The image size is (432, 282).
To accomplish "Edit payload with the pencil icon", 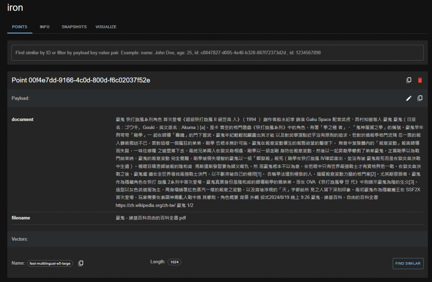I will tap(408, 98).
